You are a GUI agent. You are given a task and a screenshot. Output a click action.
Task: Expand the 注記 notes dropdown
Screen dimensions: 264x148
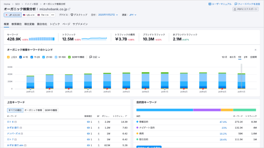point(95,57)
